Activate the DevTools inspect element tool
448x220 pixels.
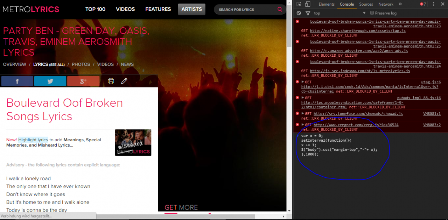pos(299,4)
